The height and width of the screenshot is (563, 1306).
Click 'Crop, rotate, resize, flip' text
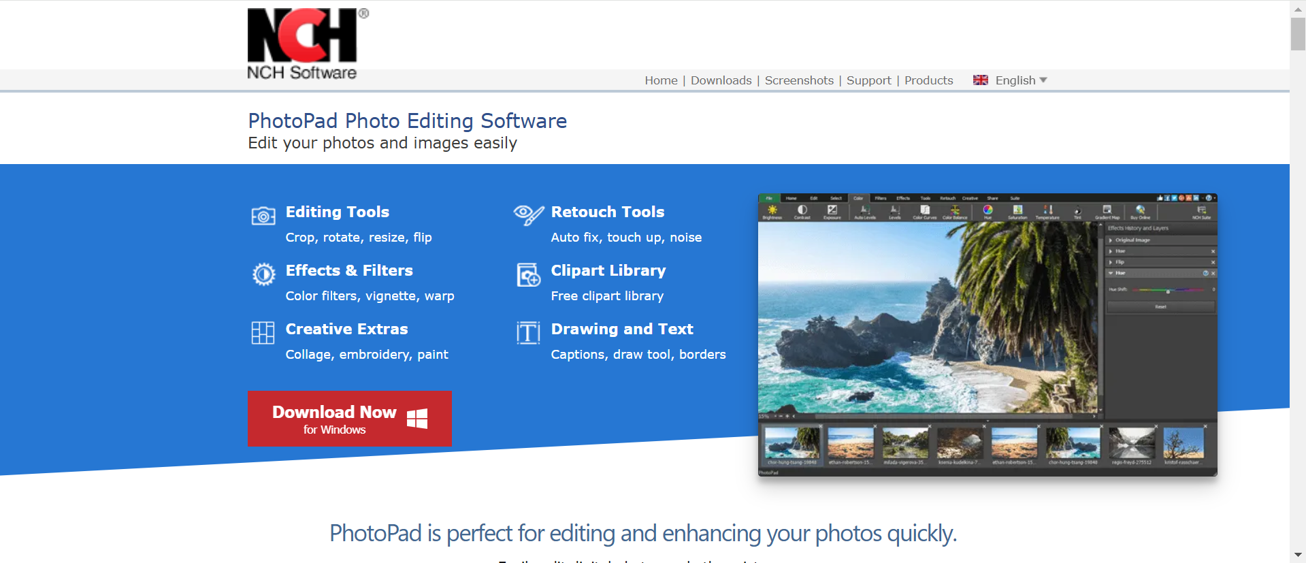(359, 238)
